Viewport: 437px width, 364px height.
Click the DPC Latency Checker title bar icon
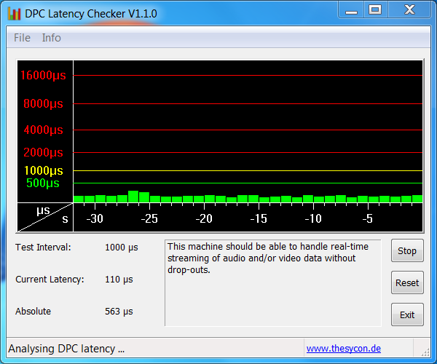(x=14, y=14)
